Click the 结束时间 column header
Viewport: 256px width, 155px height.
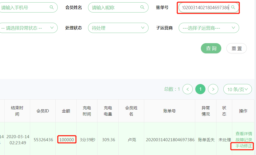pyautogui.click(x=17, y=111)
